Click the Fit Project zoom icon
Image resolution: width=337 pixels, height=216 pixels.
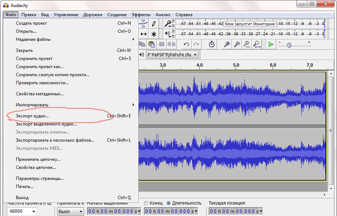tap(257, 44)
